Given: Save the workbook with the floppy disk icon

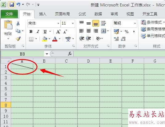Looking at the screenshot, I should pos(12,5).
